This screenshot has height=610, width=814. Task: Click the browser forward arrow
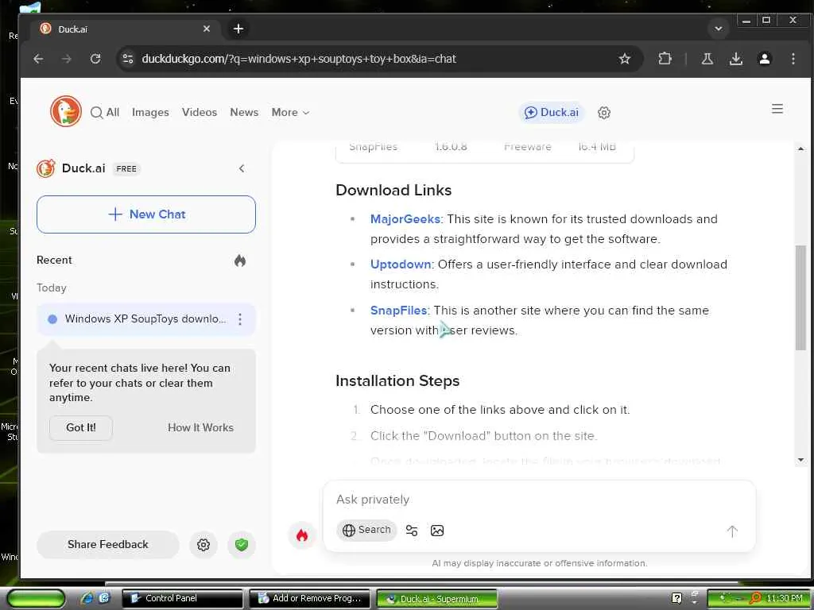pyautogui.click(x=67, y=59)
